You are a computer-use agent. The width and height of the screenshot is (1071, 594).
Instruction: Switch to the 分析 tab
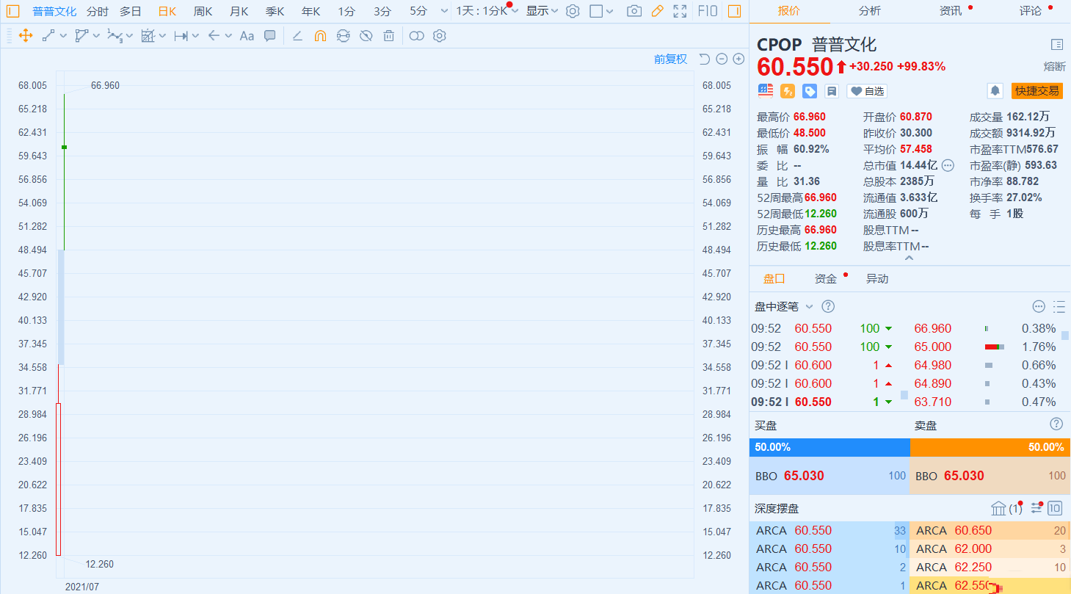(x=869, y=11)
